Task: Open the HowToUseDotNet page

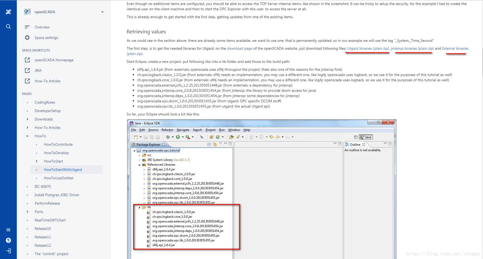Action: tap(59, 178)
